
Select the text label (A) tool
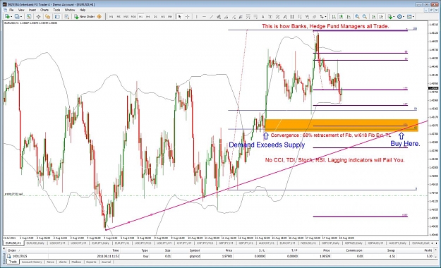[262, 17]
